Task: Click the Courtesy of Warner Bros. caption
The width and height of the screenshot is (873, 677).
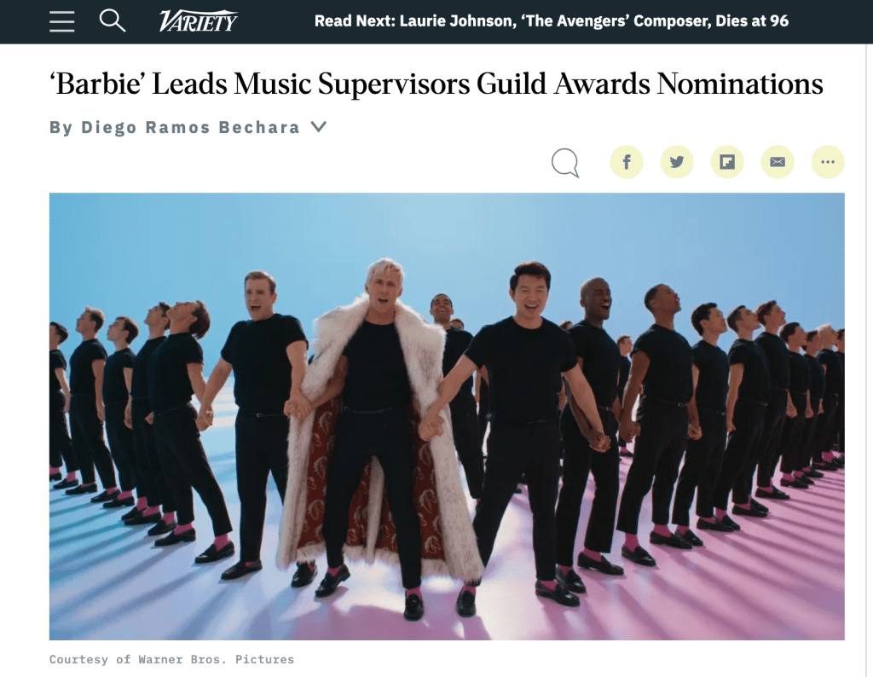Action: [x=171, y=659]
